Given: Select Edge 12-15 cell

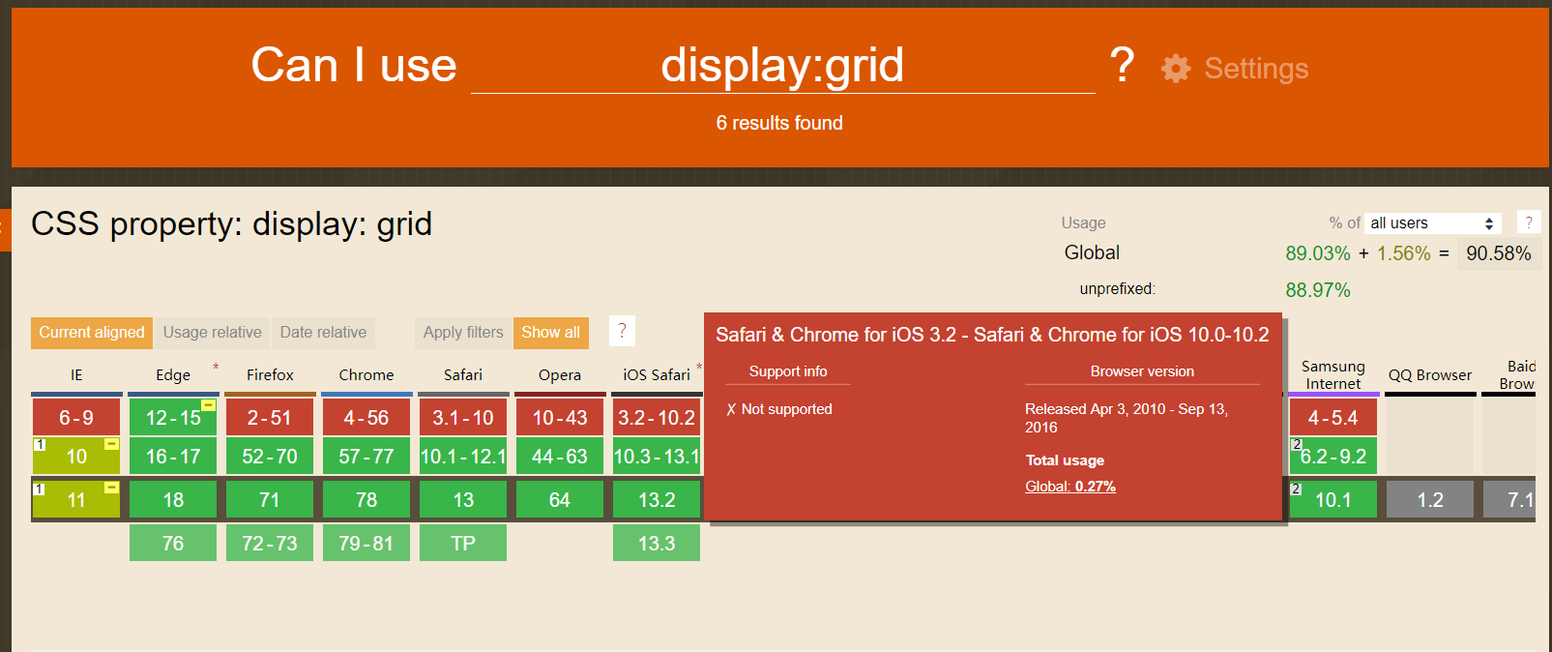Looking at the screenshot, I should click(173, 418).
